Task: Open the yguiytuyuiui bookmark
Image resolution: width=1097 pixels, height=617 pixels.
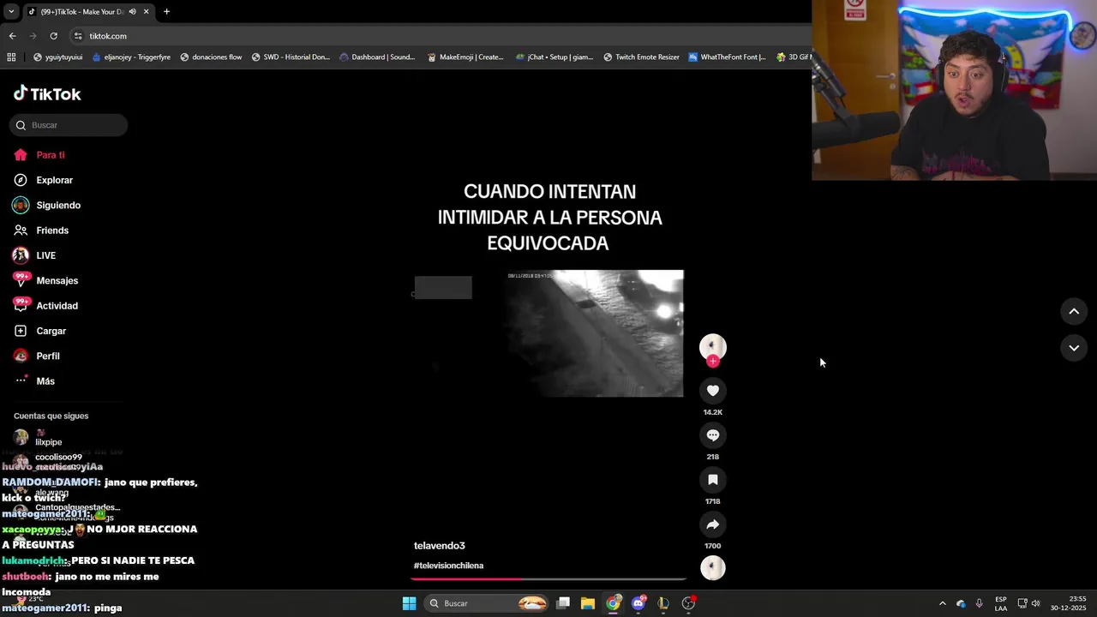Action: 57,57
